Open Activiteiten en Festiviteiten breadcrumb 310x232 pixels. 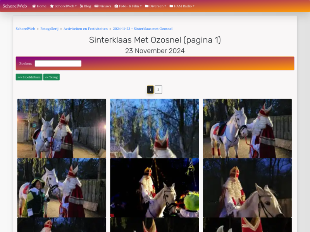coord(86,29)
